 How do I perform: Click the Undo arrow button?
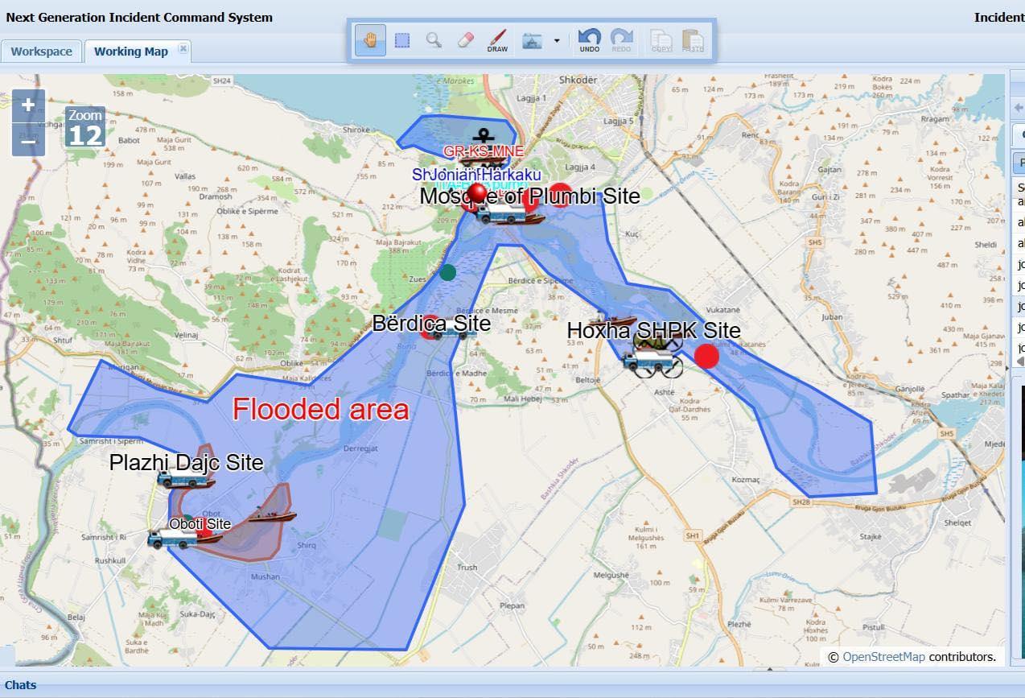coord(590,41)
